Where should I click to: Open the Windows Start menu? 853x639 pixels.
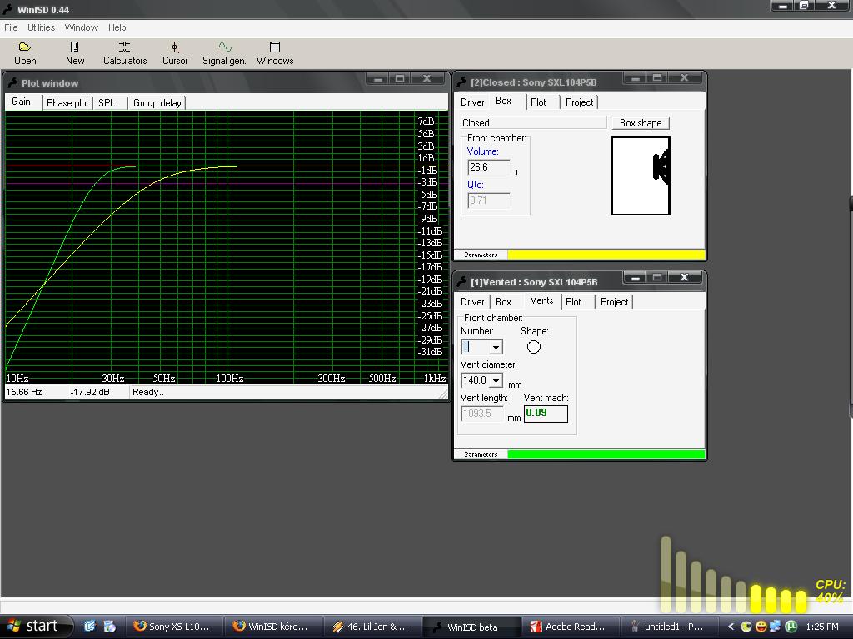(x=32, y=627)
